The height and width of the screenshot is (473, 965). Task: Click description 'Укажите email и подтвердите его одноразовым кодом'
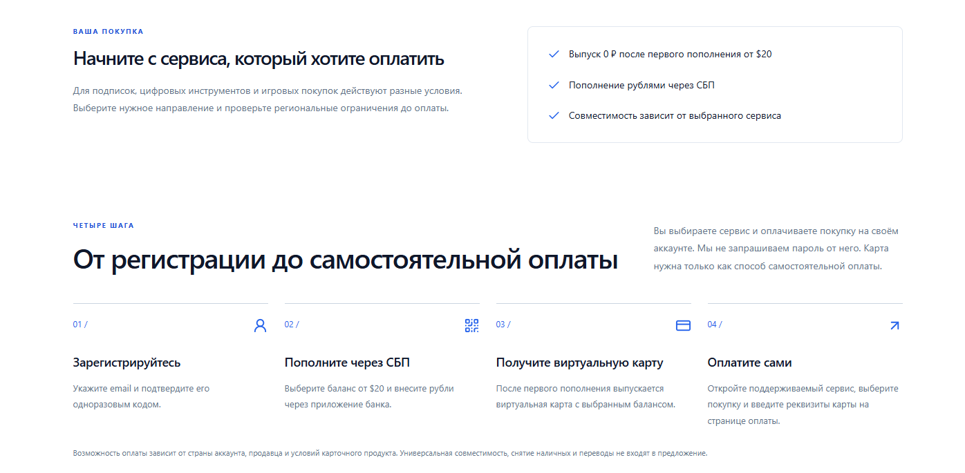click(x=141, y=396)
